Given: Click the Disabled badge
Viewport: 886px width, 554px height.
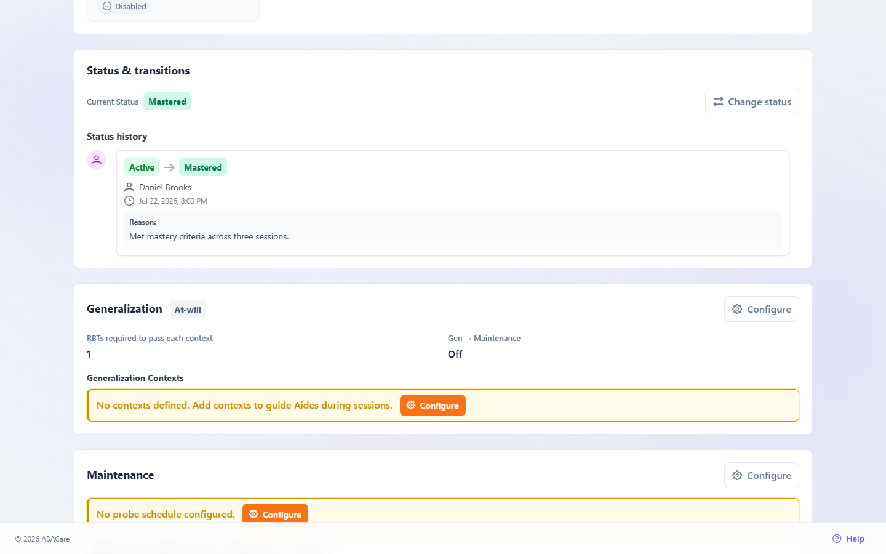Looking at the screenshot, I should tap(124, 6).
